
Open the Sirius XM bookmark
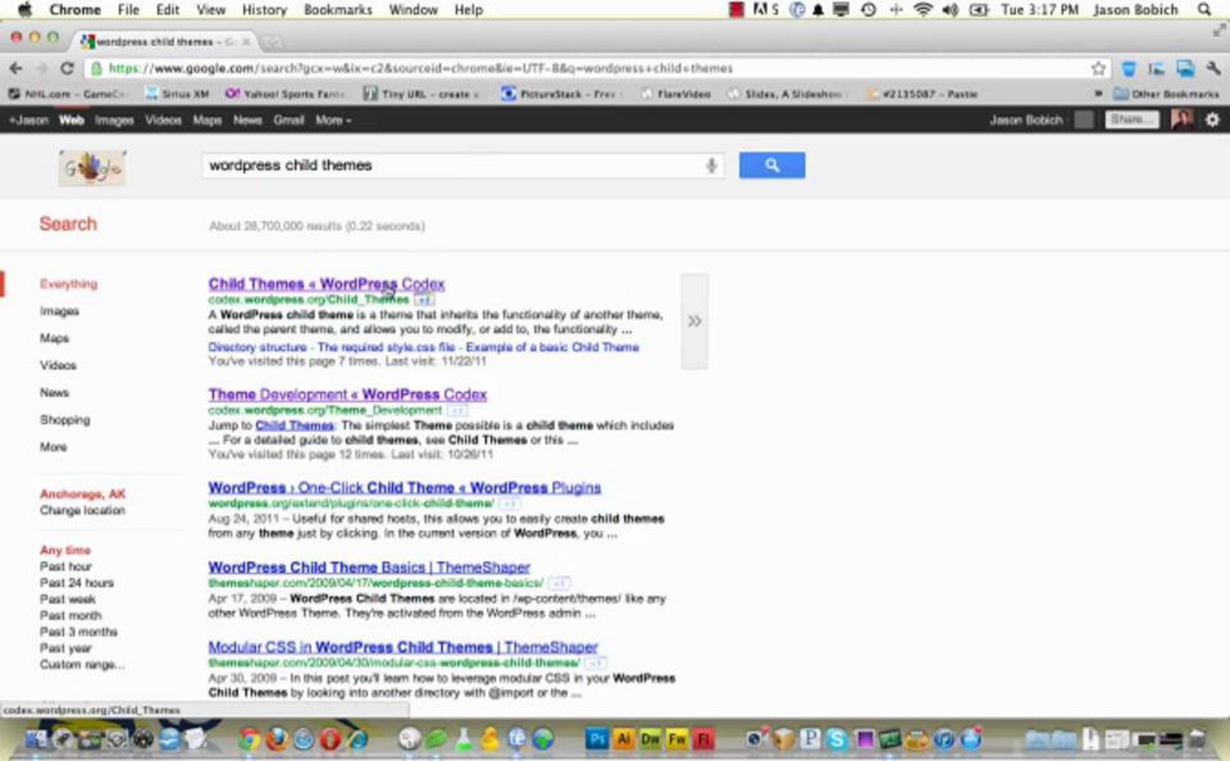coord(178,94)
